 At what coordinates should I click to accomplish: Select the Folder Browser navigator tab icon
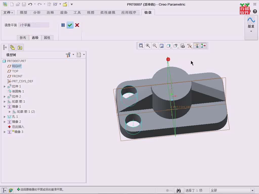[12, 47]
